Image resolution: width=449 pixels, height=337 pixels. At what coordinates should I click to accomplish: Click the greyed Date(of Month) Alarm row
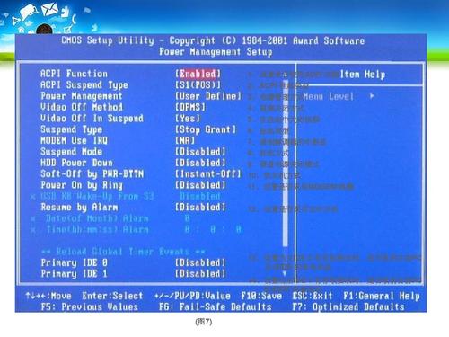coord(110,218)
